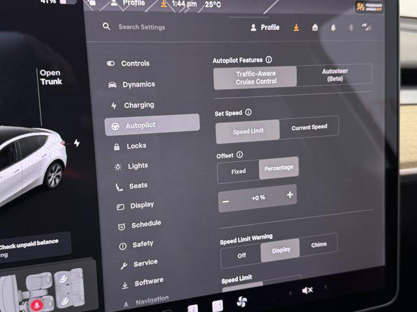417x312 pixels.
Task: Decrease offset percentage with minus button
Action: coord(226,201)
